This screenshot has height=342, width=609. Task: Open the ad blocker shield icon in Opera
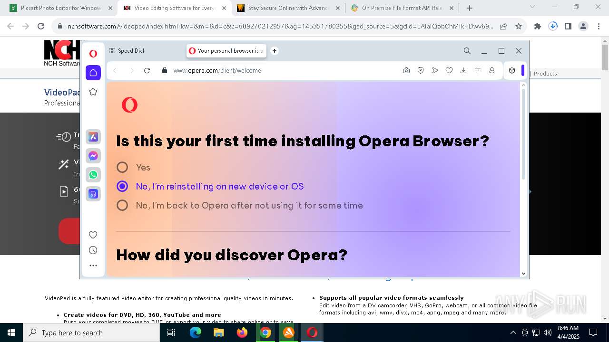coord(421,70)
